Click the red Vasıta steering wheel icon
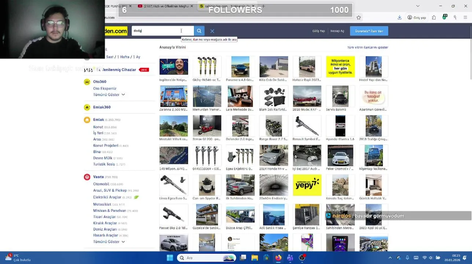Image resolution: width=472 pixels, height=264 pixels. pyautogui.click(x=87, y=177)
